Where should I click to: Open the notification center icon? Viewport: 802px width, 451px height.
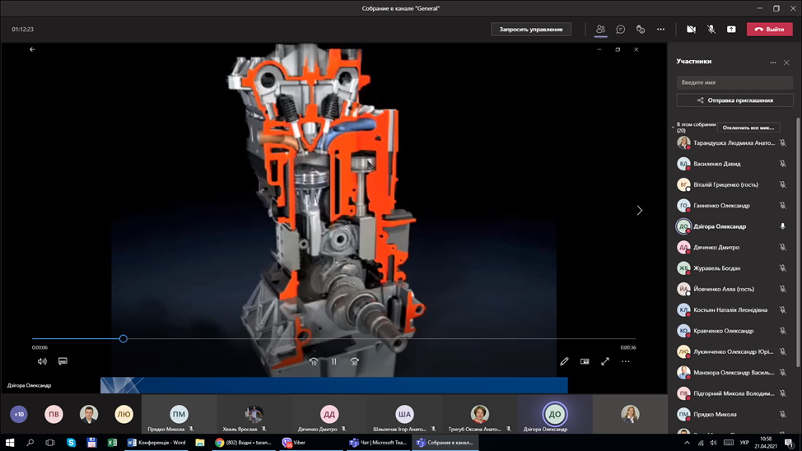click(x=789, y=443)
